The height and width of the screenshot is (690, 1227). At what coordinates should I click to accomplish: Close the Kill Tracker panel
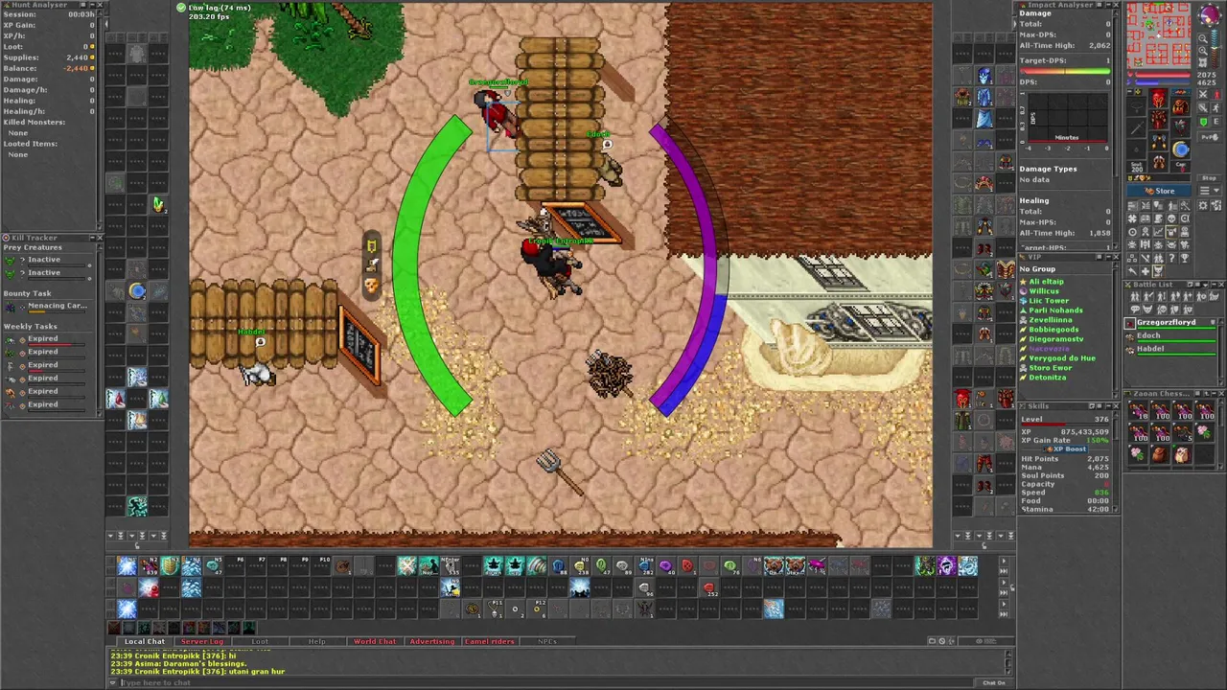[x=99, y=237]
